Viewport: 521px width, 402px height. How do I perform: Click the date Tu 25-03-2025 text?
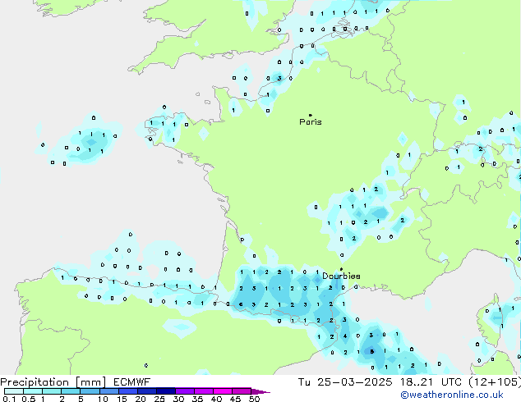[345, 382]
